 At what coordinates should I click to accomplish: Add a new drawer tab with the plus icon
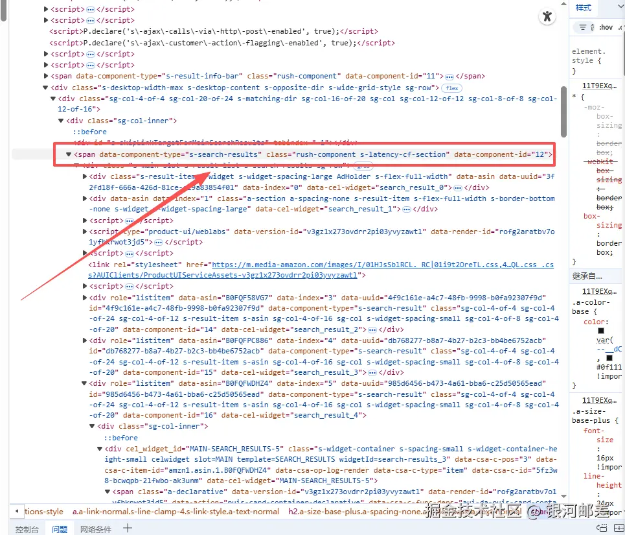[x=128, y=529]
